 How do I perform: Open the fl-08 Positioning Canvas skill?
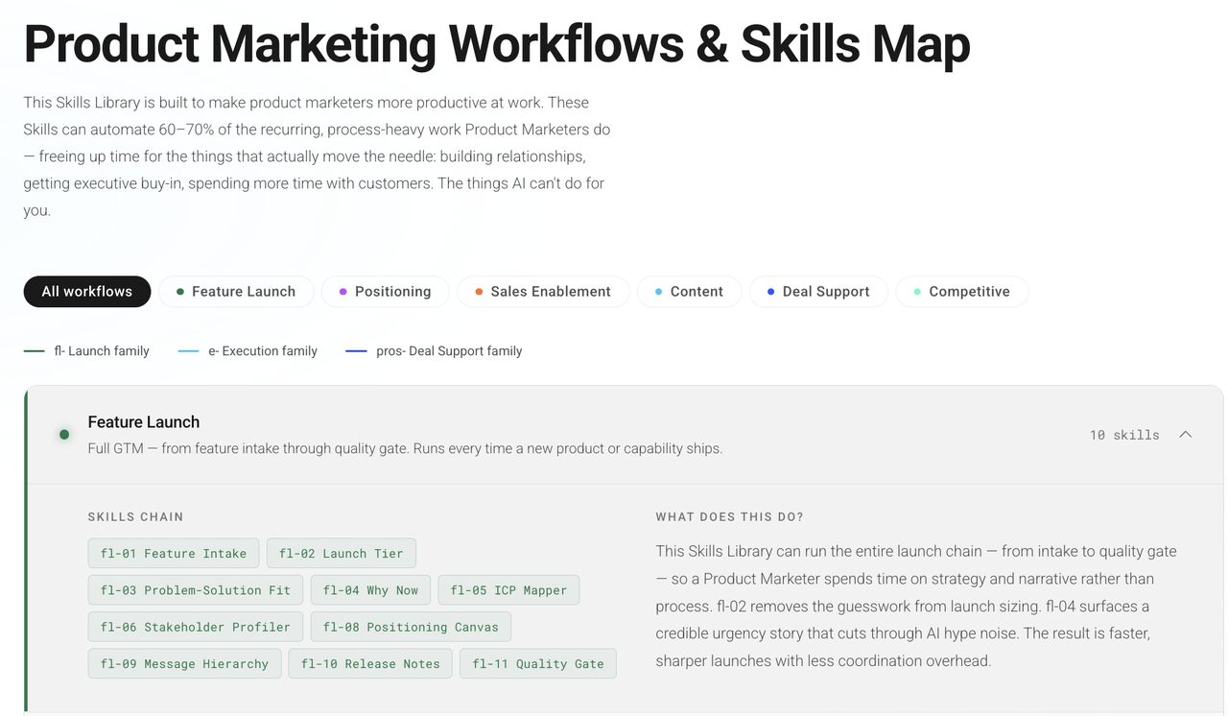411,627
